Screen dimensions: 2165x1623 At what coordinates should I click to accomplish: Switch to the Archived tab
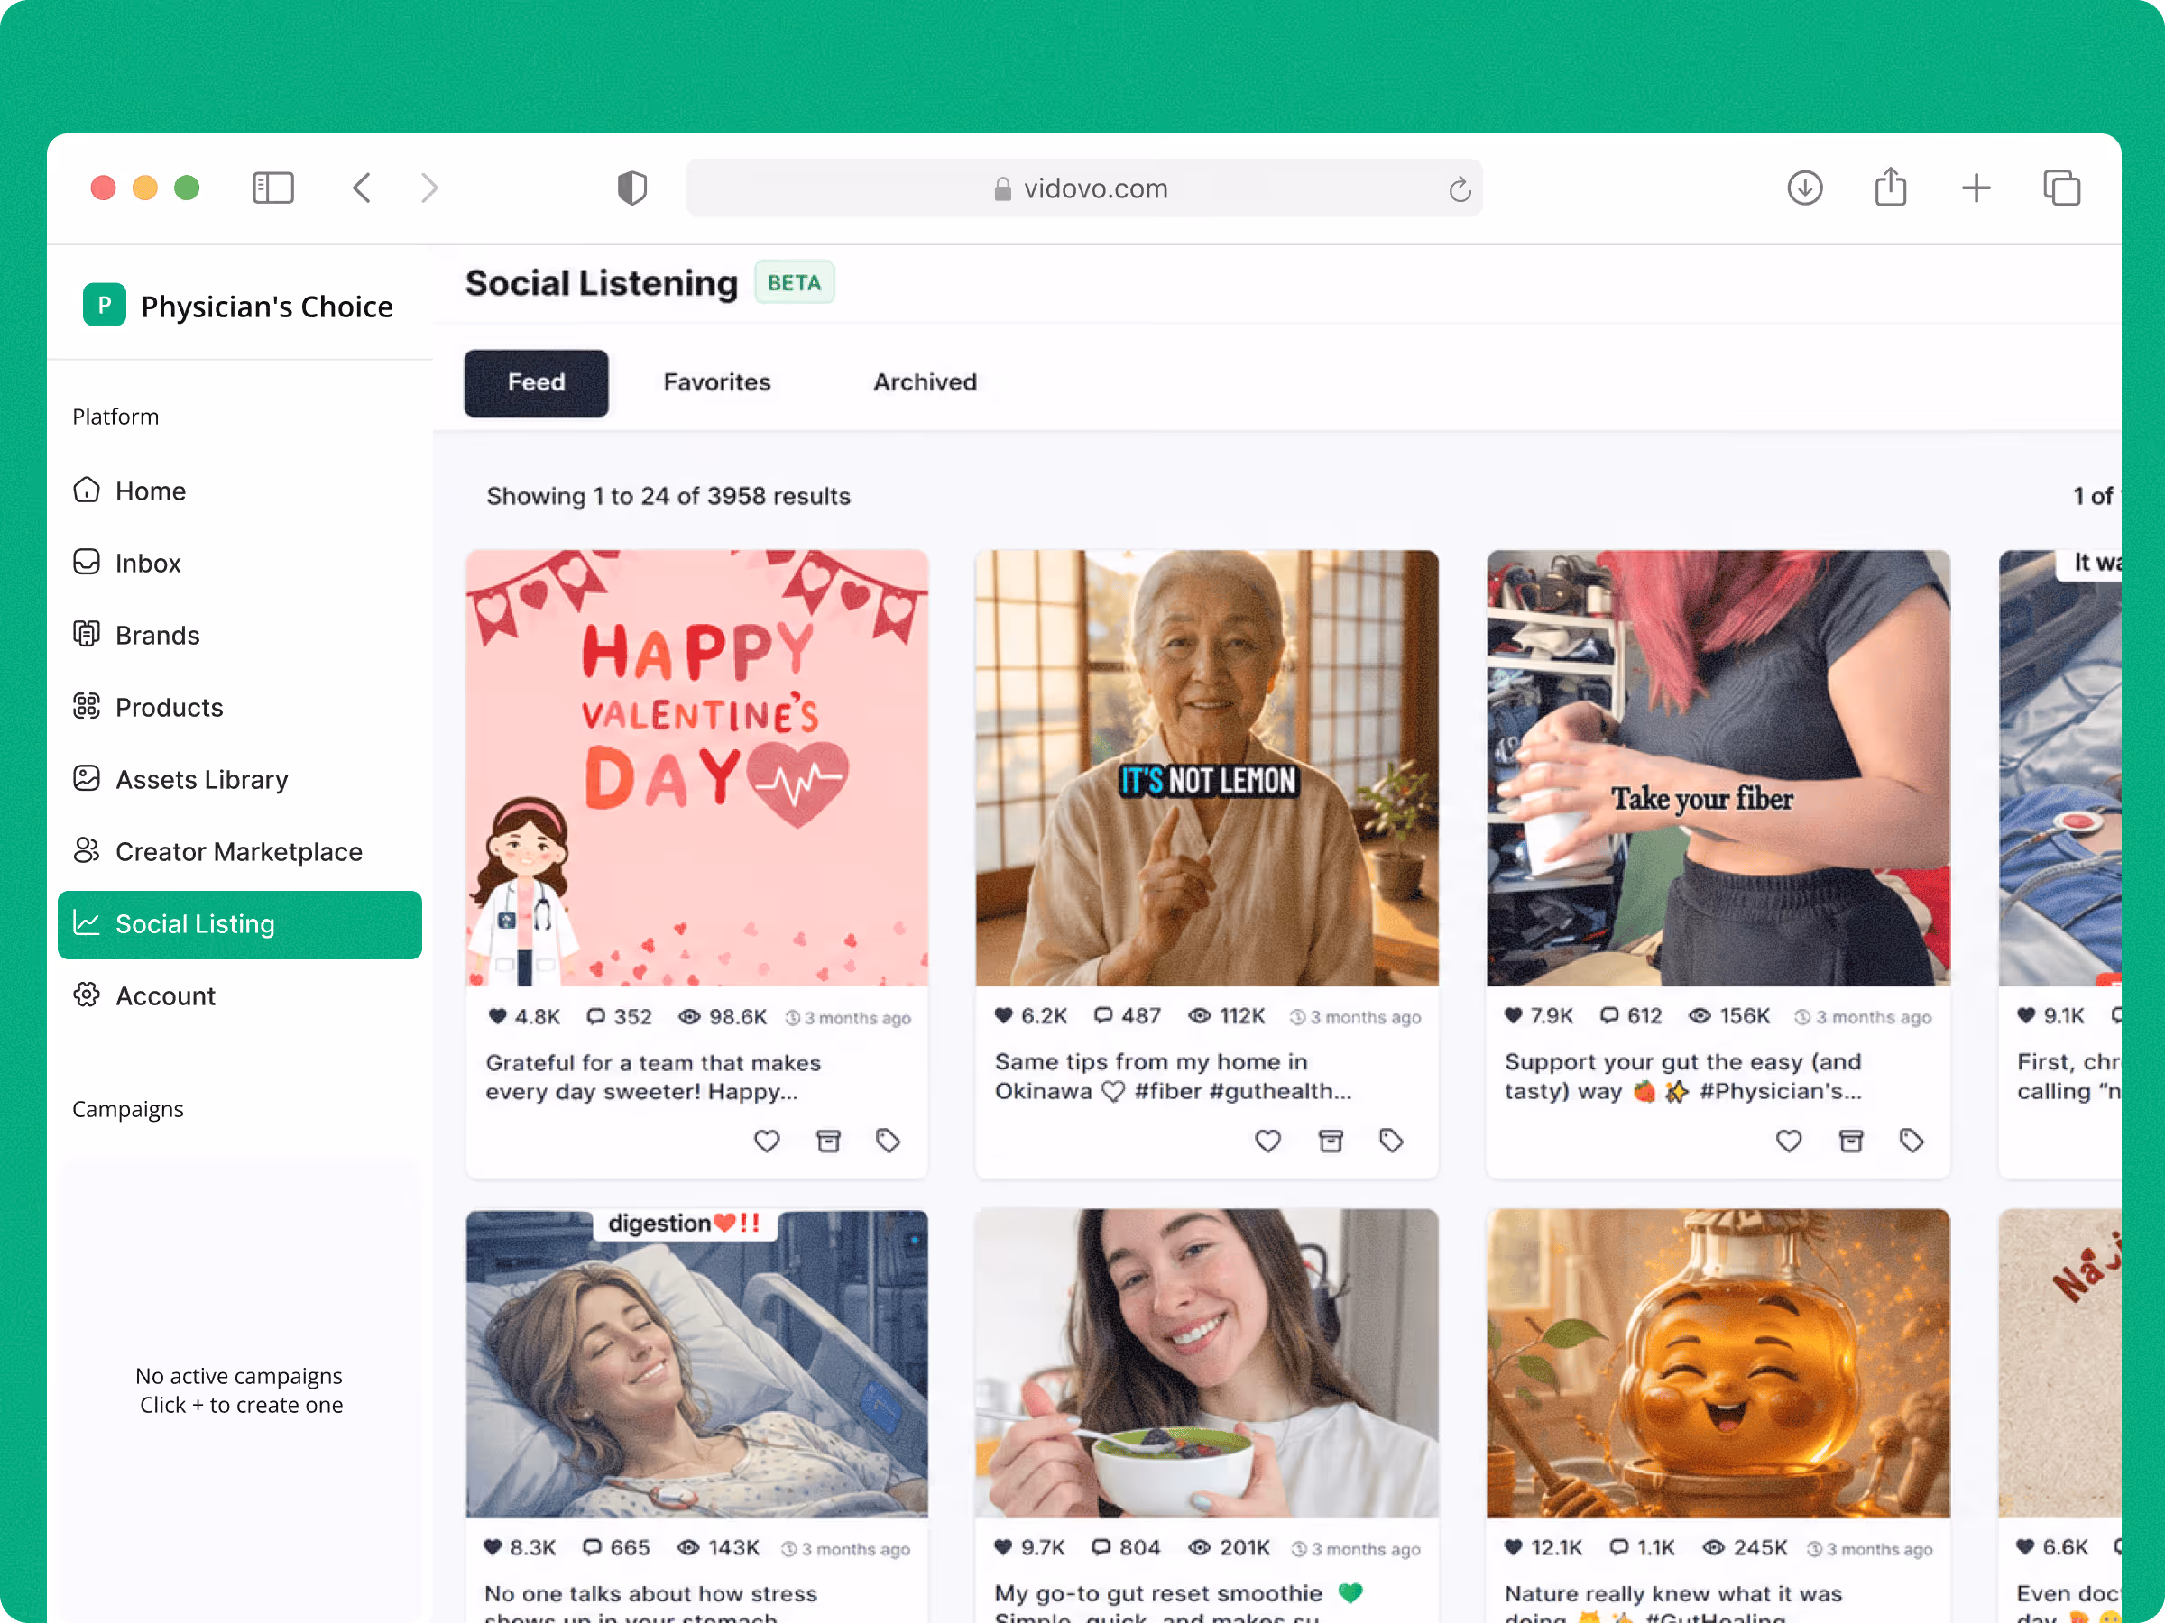tap(925, 382)
